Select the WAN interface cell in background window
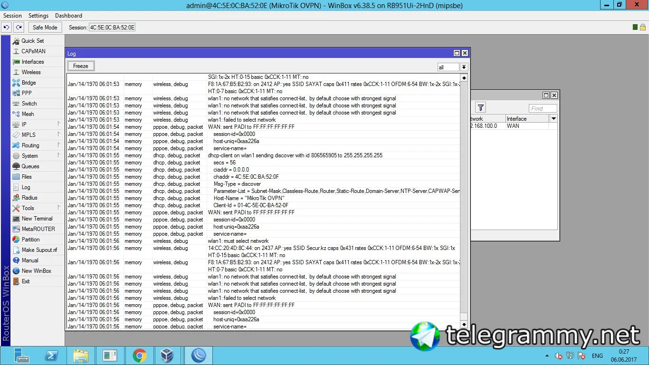 527,126
